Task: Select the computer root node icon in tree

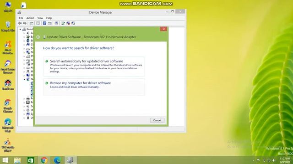Action: coord(24,29)
